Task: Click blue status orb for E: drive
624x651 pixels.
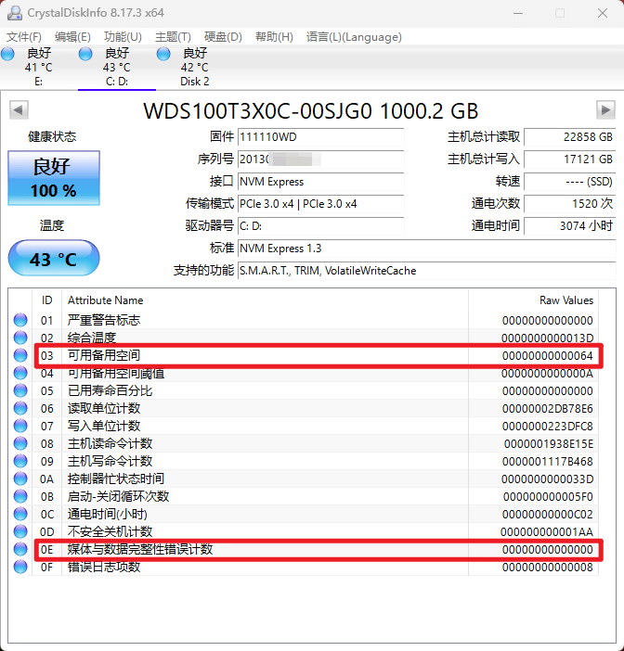Action: 7,54
